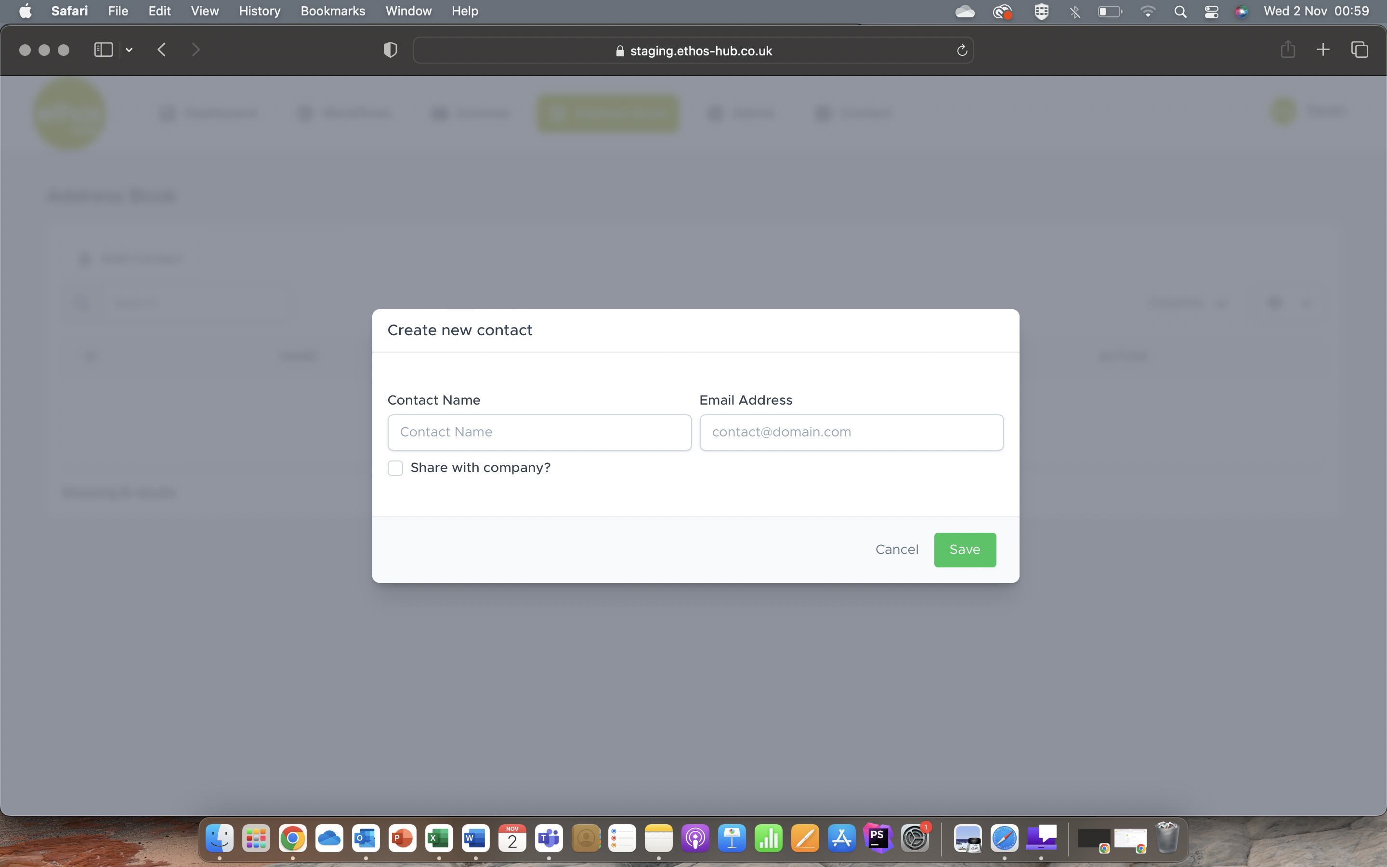Click the Share icon in Safari toolbar
The width and height of the screenshot is (1387, 867).
[x=1287, y=50]
